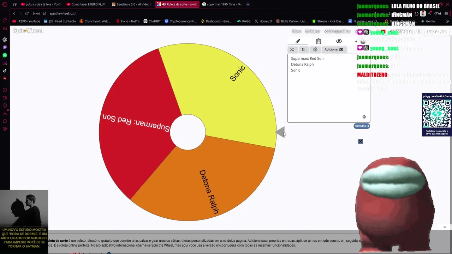Open the sidebar settings gear

5,129
